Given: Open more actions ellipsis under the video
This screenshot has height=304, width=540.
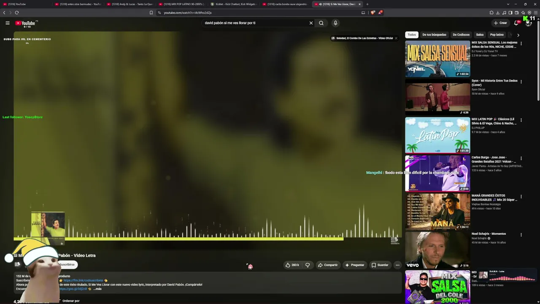Looking at the screenshot, I should click(x=397, y=265).
